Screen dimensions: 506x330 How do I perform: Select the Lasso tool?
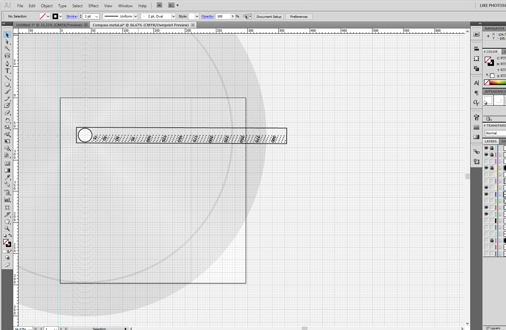(7, 56)
